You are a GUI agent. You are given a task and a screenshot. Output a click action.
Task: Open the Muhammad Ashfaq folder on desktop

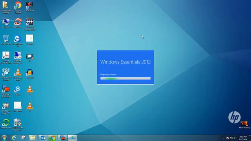pos(6,7)
